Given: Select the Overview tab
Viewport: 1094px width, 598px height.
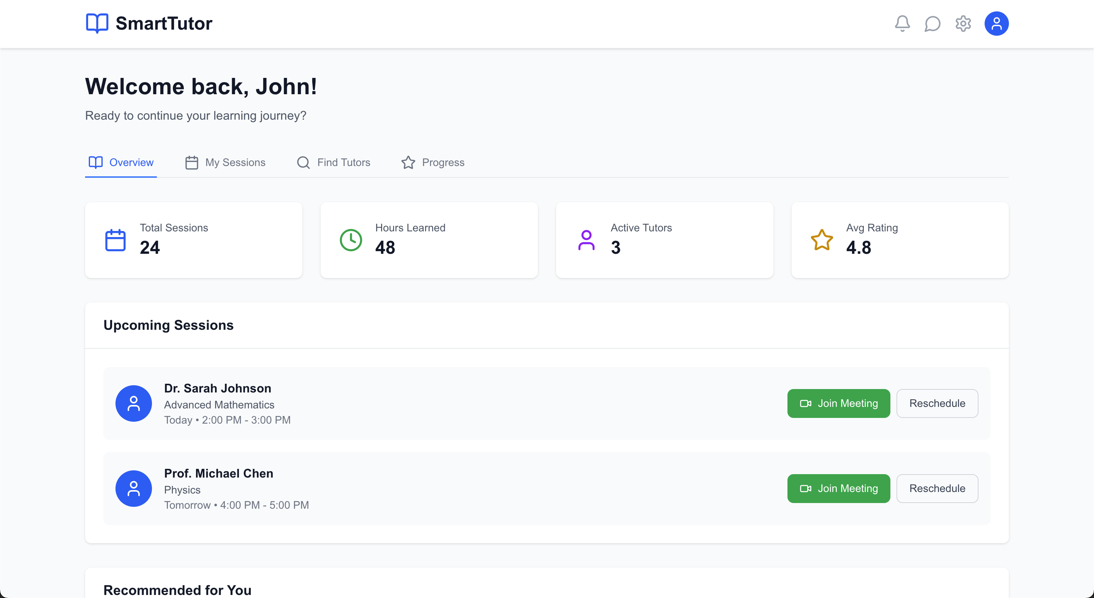Looking at the screenshot, I should point(121,162).
